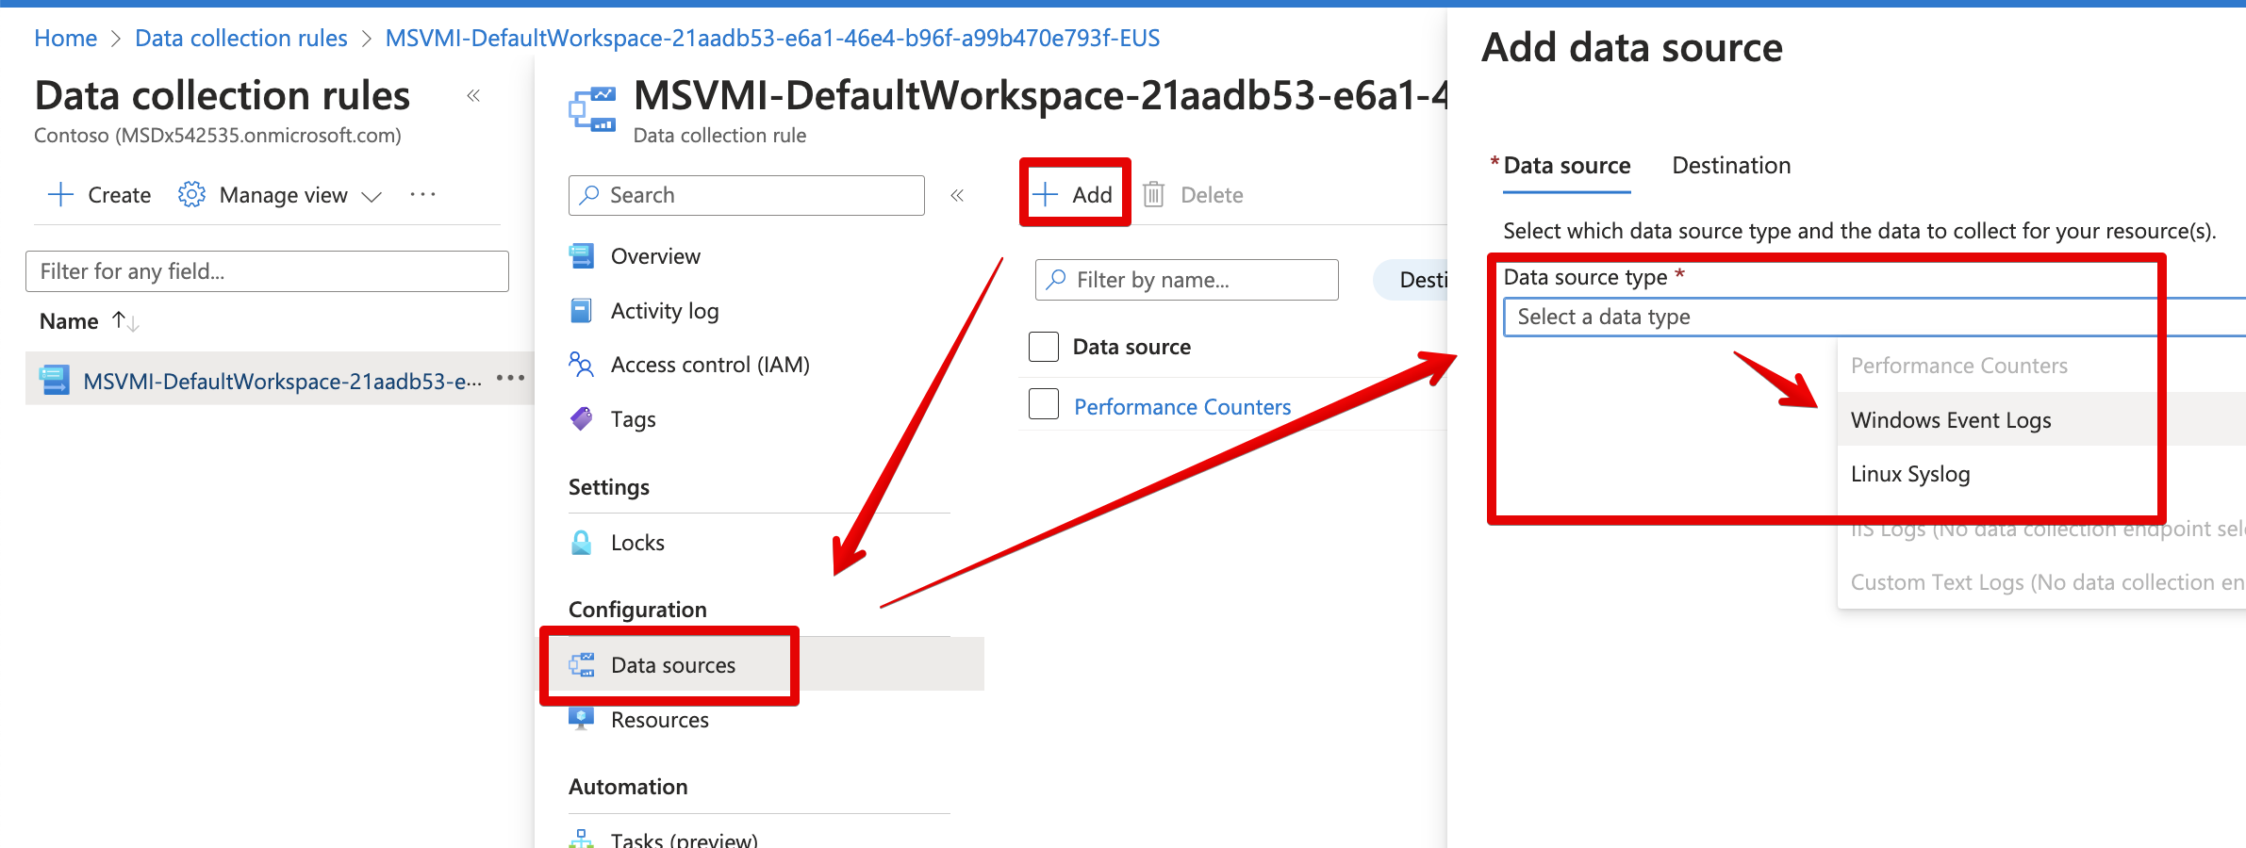This screenshot has height=848, width=2246.
Task: Open Access control (IAM)
Action: click(710, 365)
